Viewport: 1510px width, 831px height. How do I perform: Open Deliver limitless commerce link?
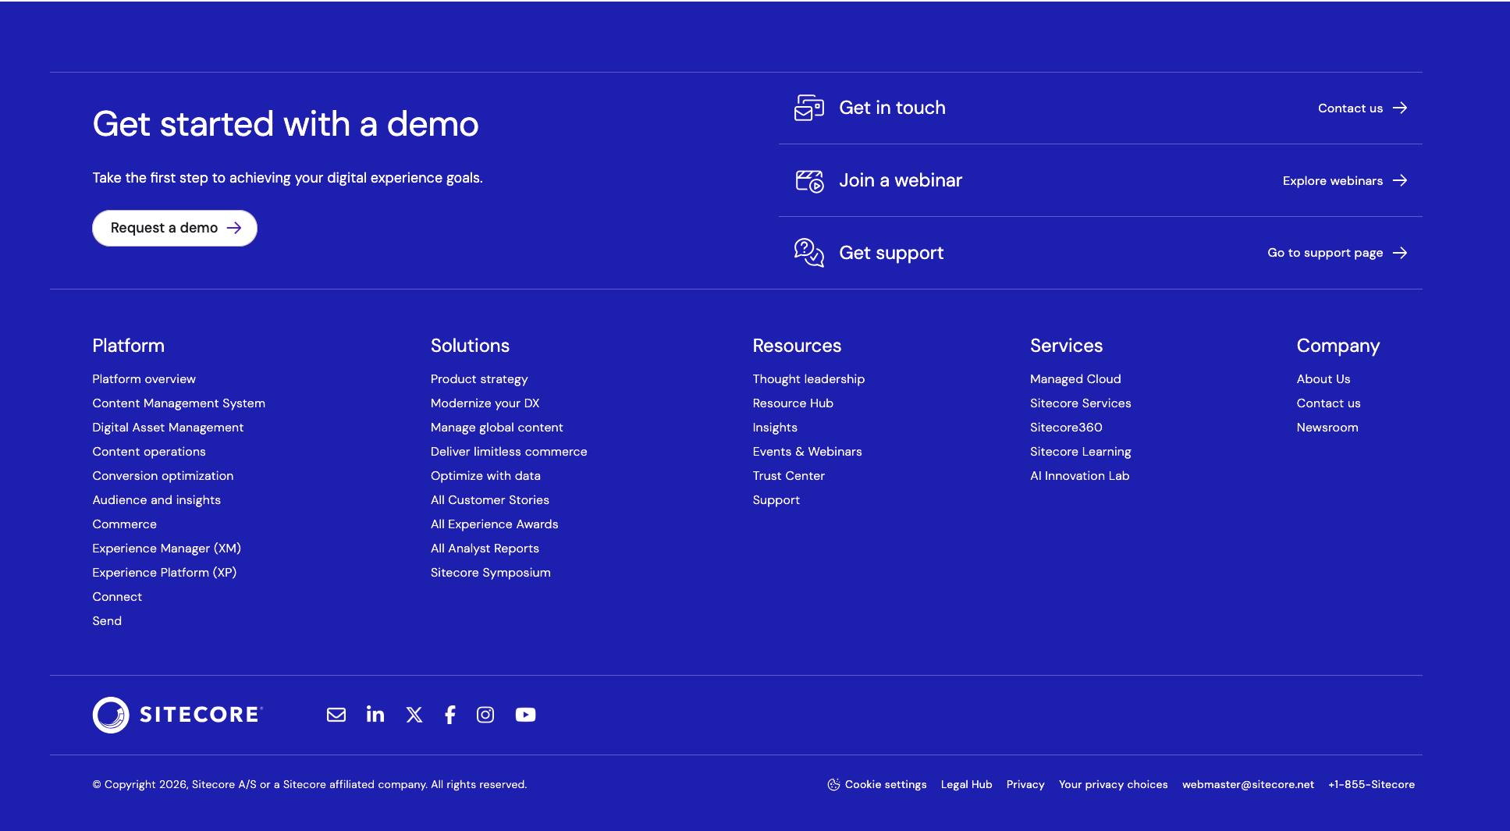tap(509, 452)
